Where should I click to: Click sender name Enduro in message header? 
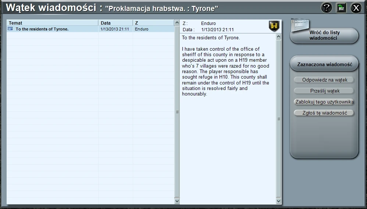click(x=208, y=24)
